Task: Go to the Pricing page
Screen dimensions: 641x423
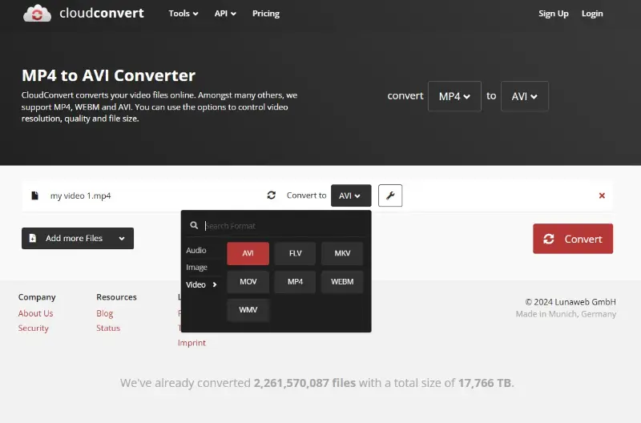Action: point(266,14)
